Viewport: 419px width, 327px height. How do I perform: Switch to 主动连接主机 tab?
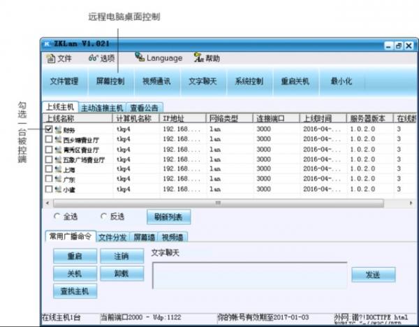tap(102, 108)
